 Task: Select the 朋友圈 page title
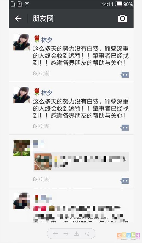[x=43, y=19]
